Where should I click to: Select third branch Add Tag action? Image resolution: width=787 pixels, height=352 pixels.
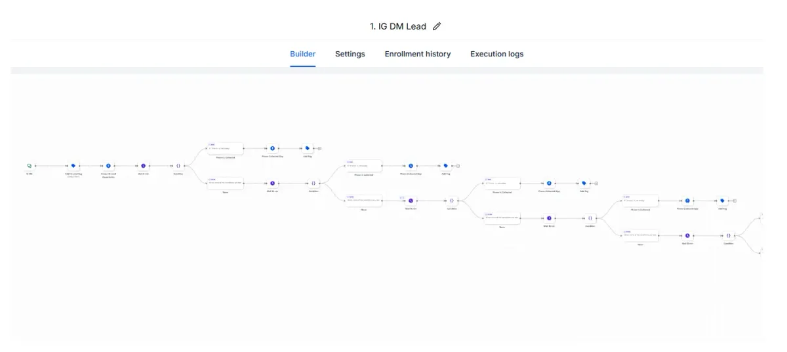[584, 183]
